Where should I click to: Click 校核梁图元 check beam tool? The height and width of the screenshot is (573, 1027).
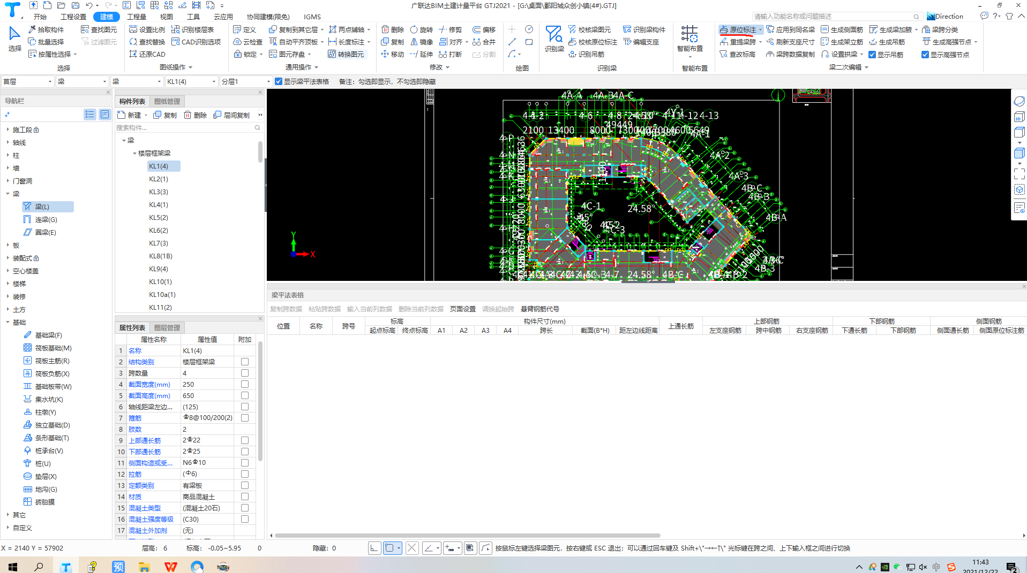pyautogui.click(x=589, y=29)
